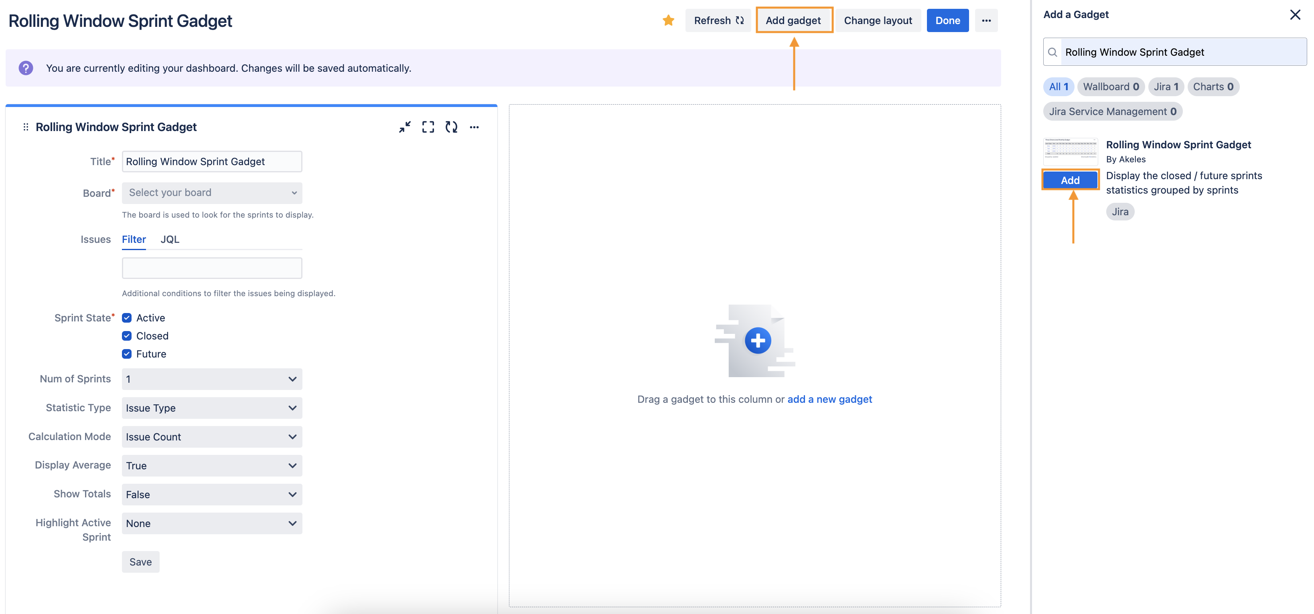
Task: Close the Add a Gadget panel
Action: click(1295, 14)
